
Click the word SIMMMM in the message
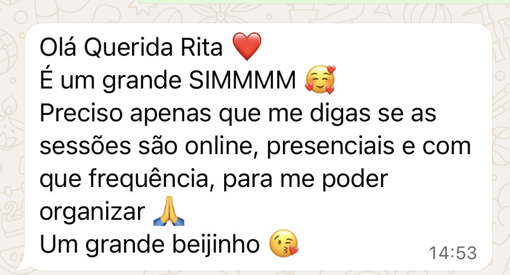coord(243,80)
